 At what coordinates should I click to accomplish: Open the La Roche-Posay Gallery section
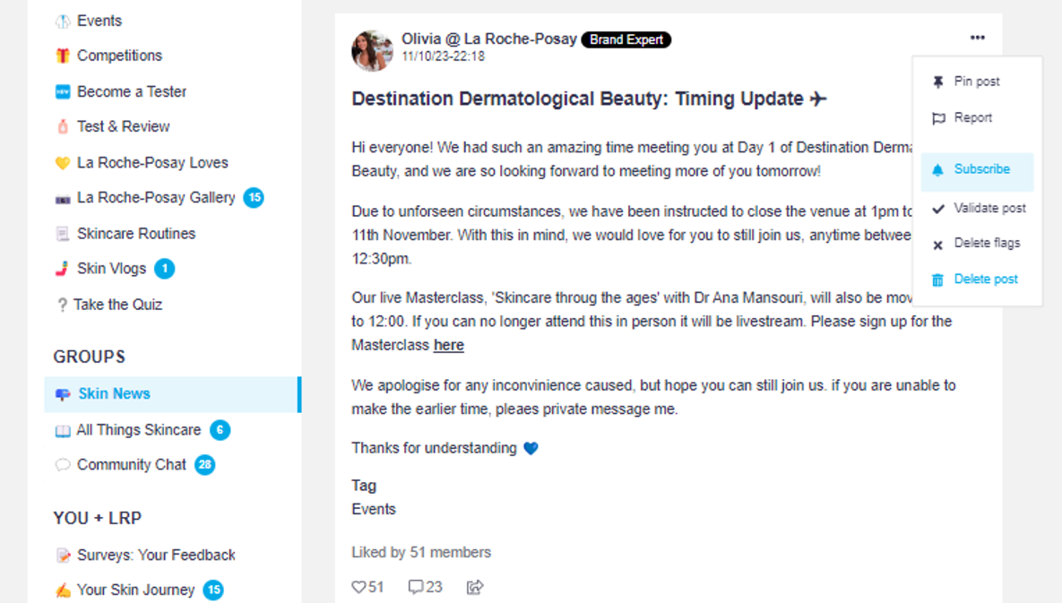point(155,198)
